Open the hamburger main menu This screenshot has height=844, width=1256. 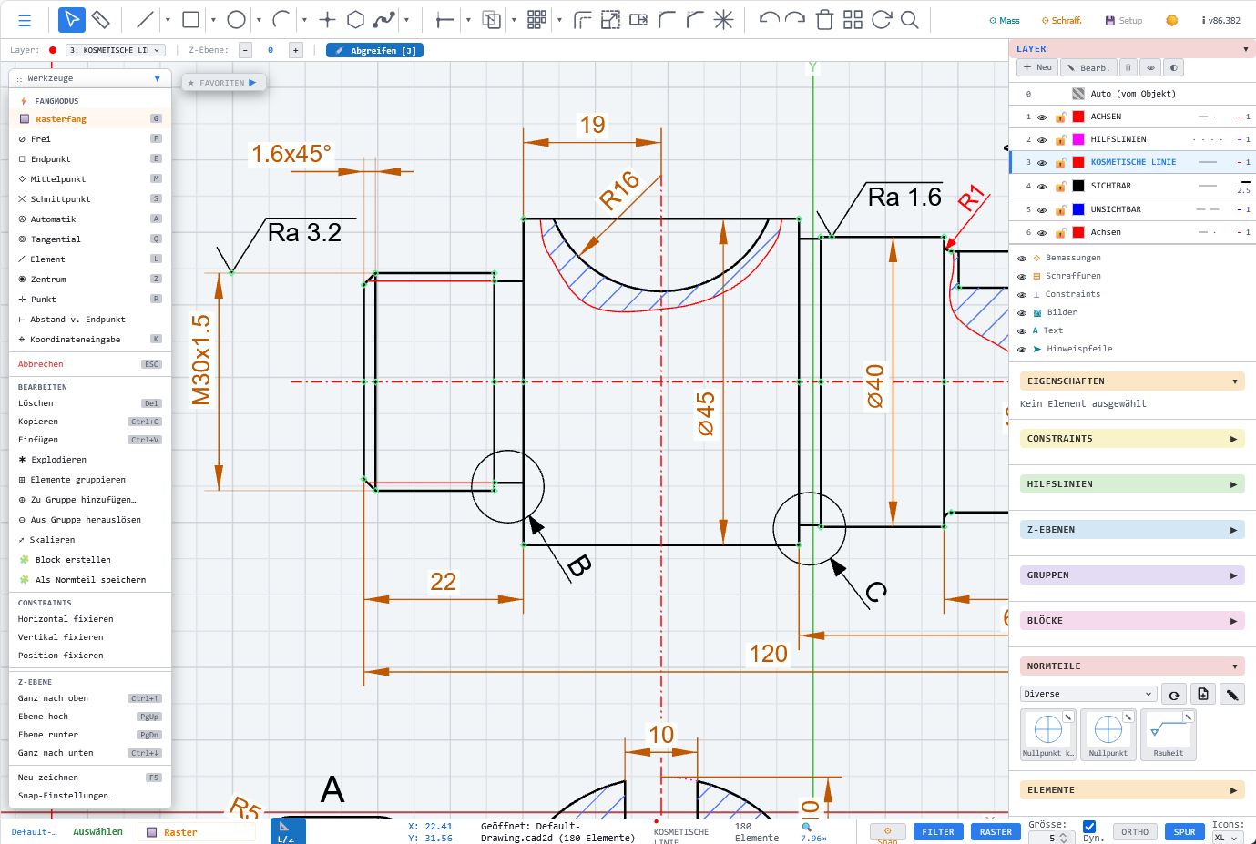click(x=25, y=20)
